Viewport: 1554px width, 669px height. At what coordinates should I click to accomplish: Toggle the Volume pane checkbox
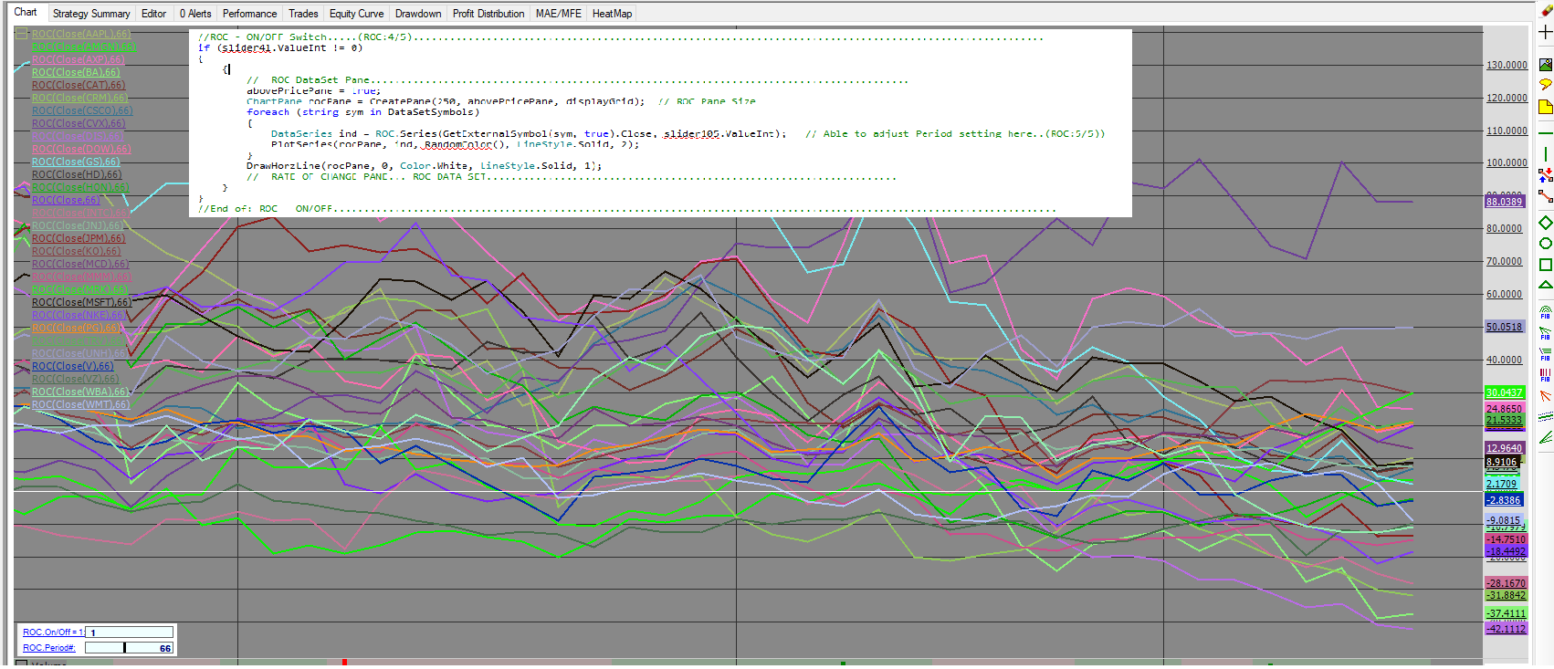[21, 664]
